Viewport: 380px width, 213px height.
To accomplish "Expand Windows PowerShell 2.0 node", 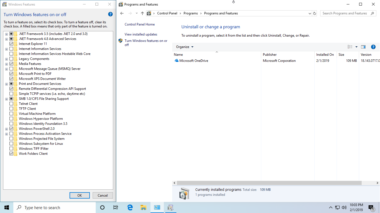I will click(x=6, y=129).
